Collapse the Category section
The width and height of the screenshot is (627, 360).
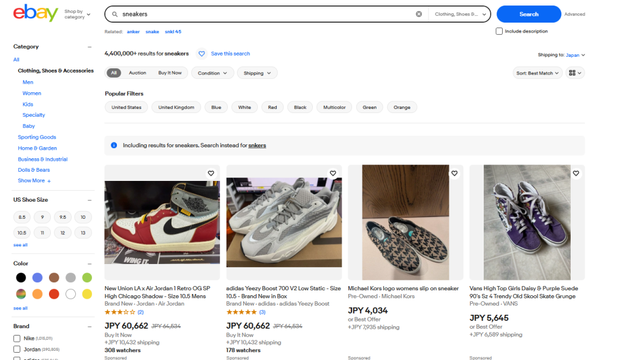[x=89, y=46]
